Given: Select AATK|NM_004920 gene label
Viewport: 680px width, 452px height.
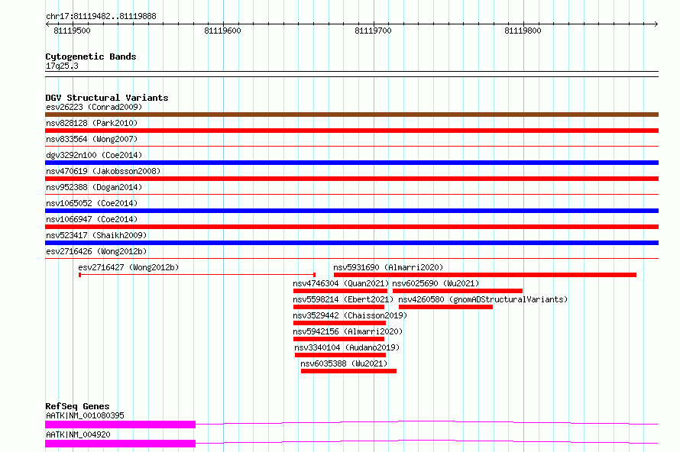Looking at the screenshot, I should click(78, 434).
